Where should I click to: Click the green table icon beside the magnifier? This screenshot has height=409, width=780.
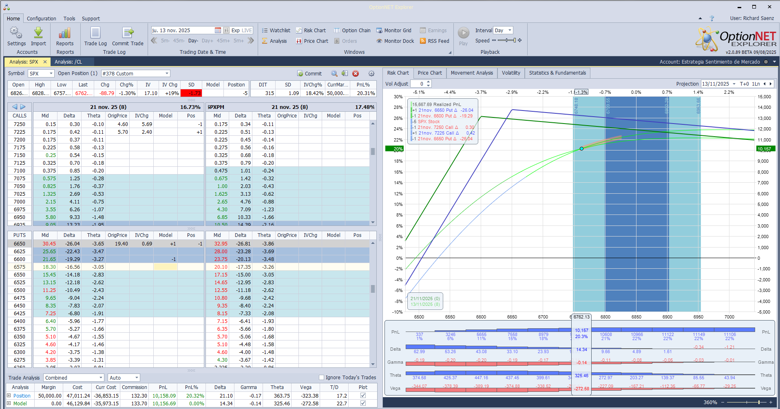(345, 73)
